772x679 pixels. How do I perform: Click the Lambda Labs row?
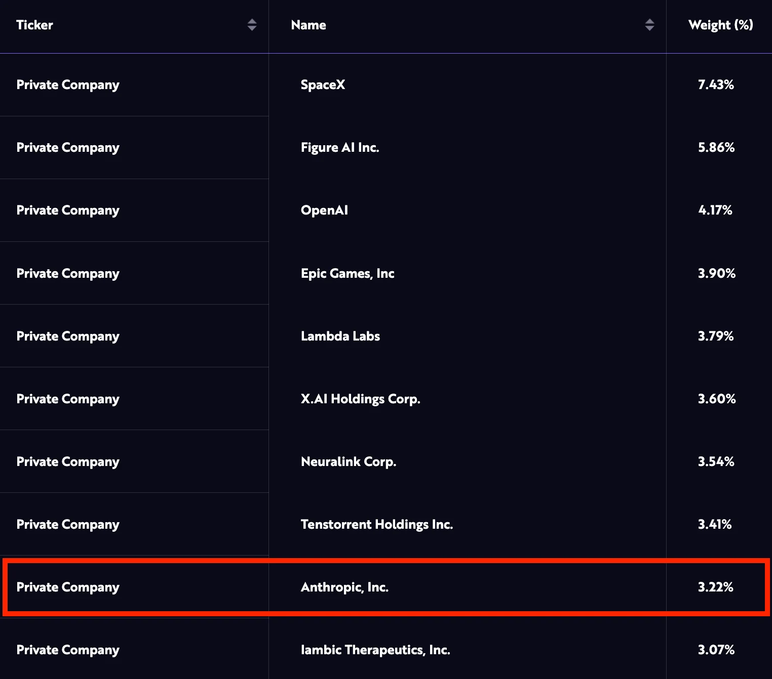coord(340,335)
